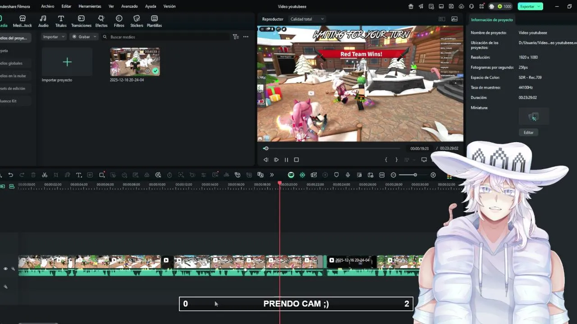Expand the Calidad total quality dropdown
This screenshot has height=324, width=577.
pyautogui.click(x=307, y=19)
